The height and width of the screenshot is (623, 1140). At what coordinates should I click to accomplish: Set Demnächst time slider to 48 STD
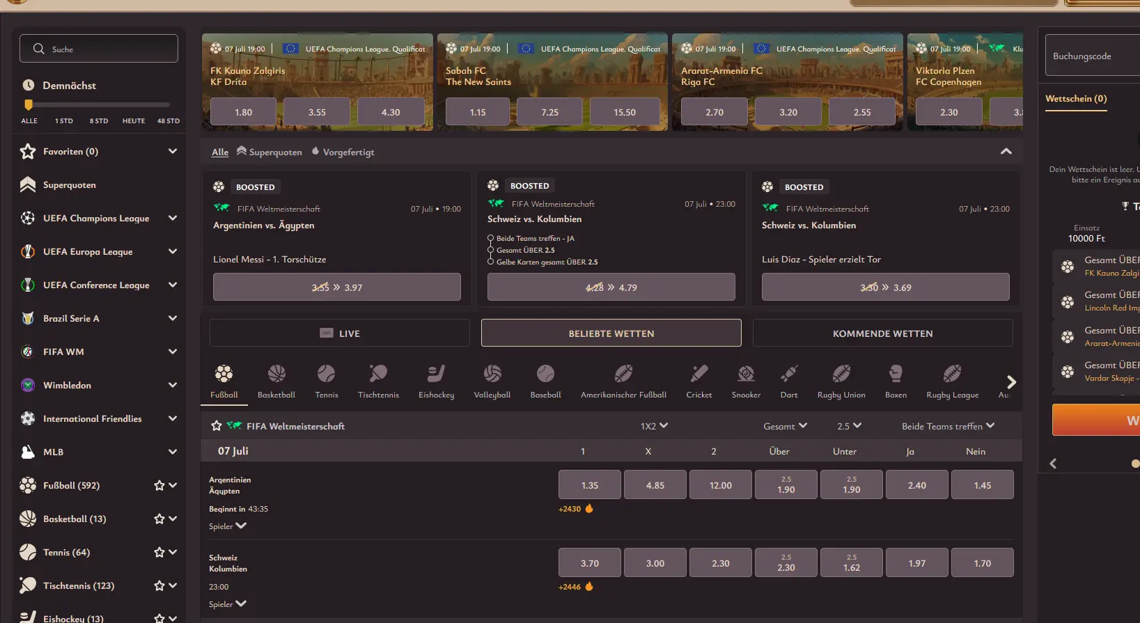pyautogui.click(x=169, y=120)
